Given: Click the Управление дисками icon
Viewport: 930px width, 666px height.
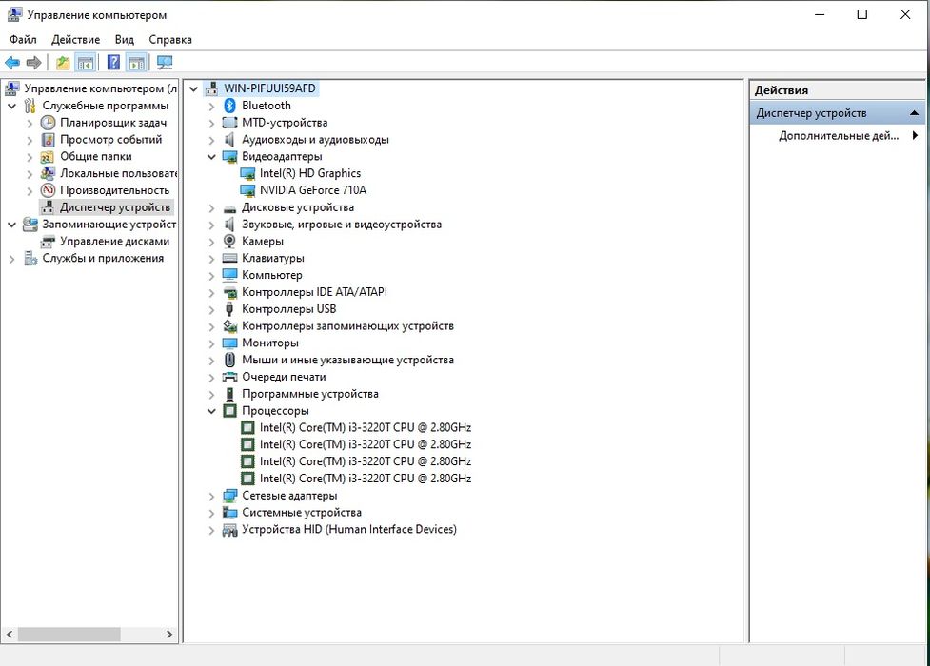Looking at the screenshot, I should coord(48,242).
